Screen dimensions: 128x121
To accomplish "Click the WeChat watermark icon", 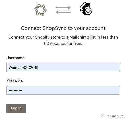I will (103, 116).
